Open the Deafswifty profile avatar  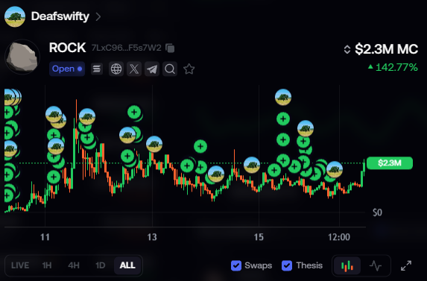coord(15,16)
